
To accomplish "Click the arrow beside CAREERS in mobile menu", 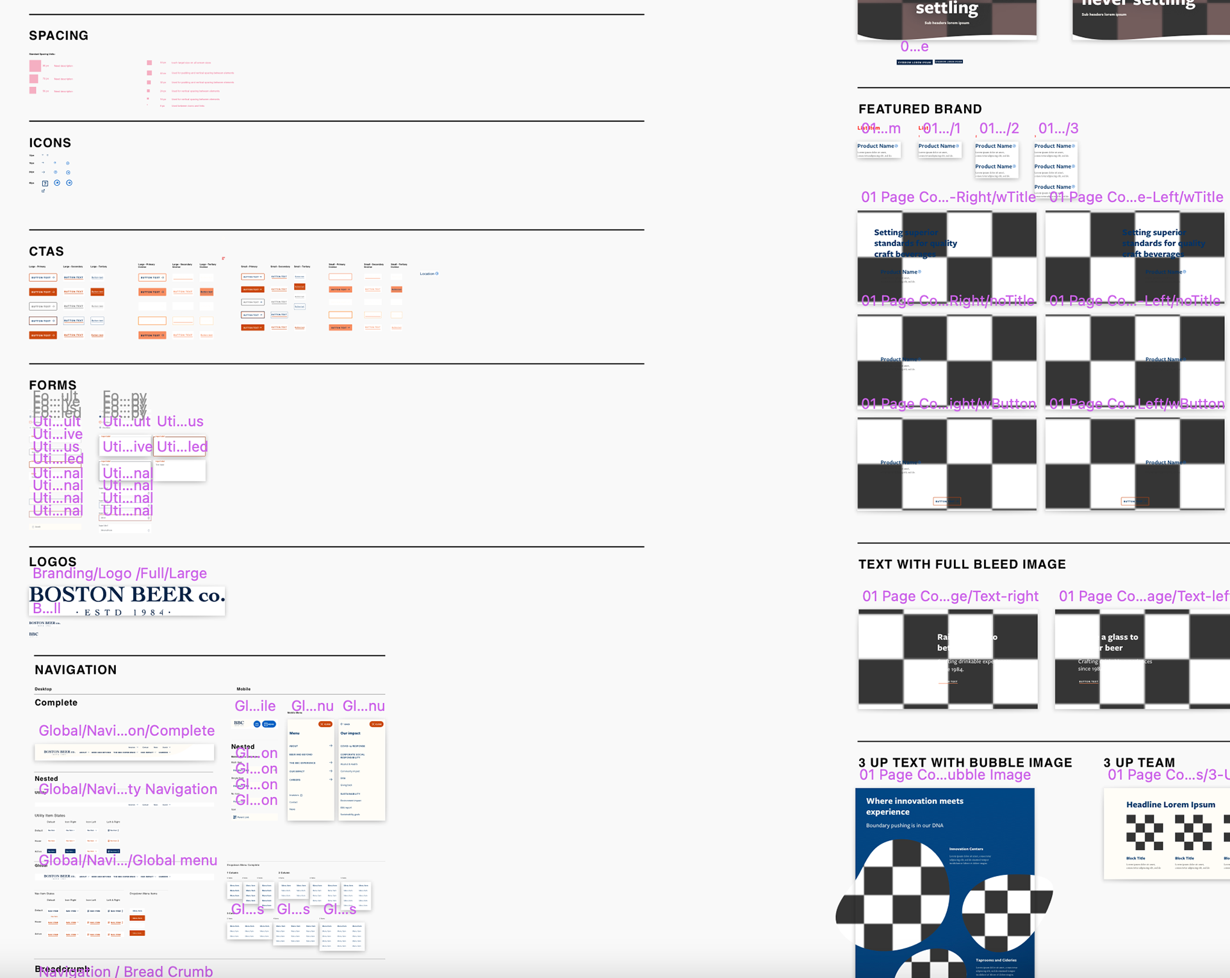I will coord(331,779).
